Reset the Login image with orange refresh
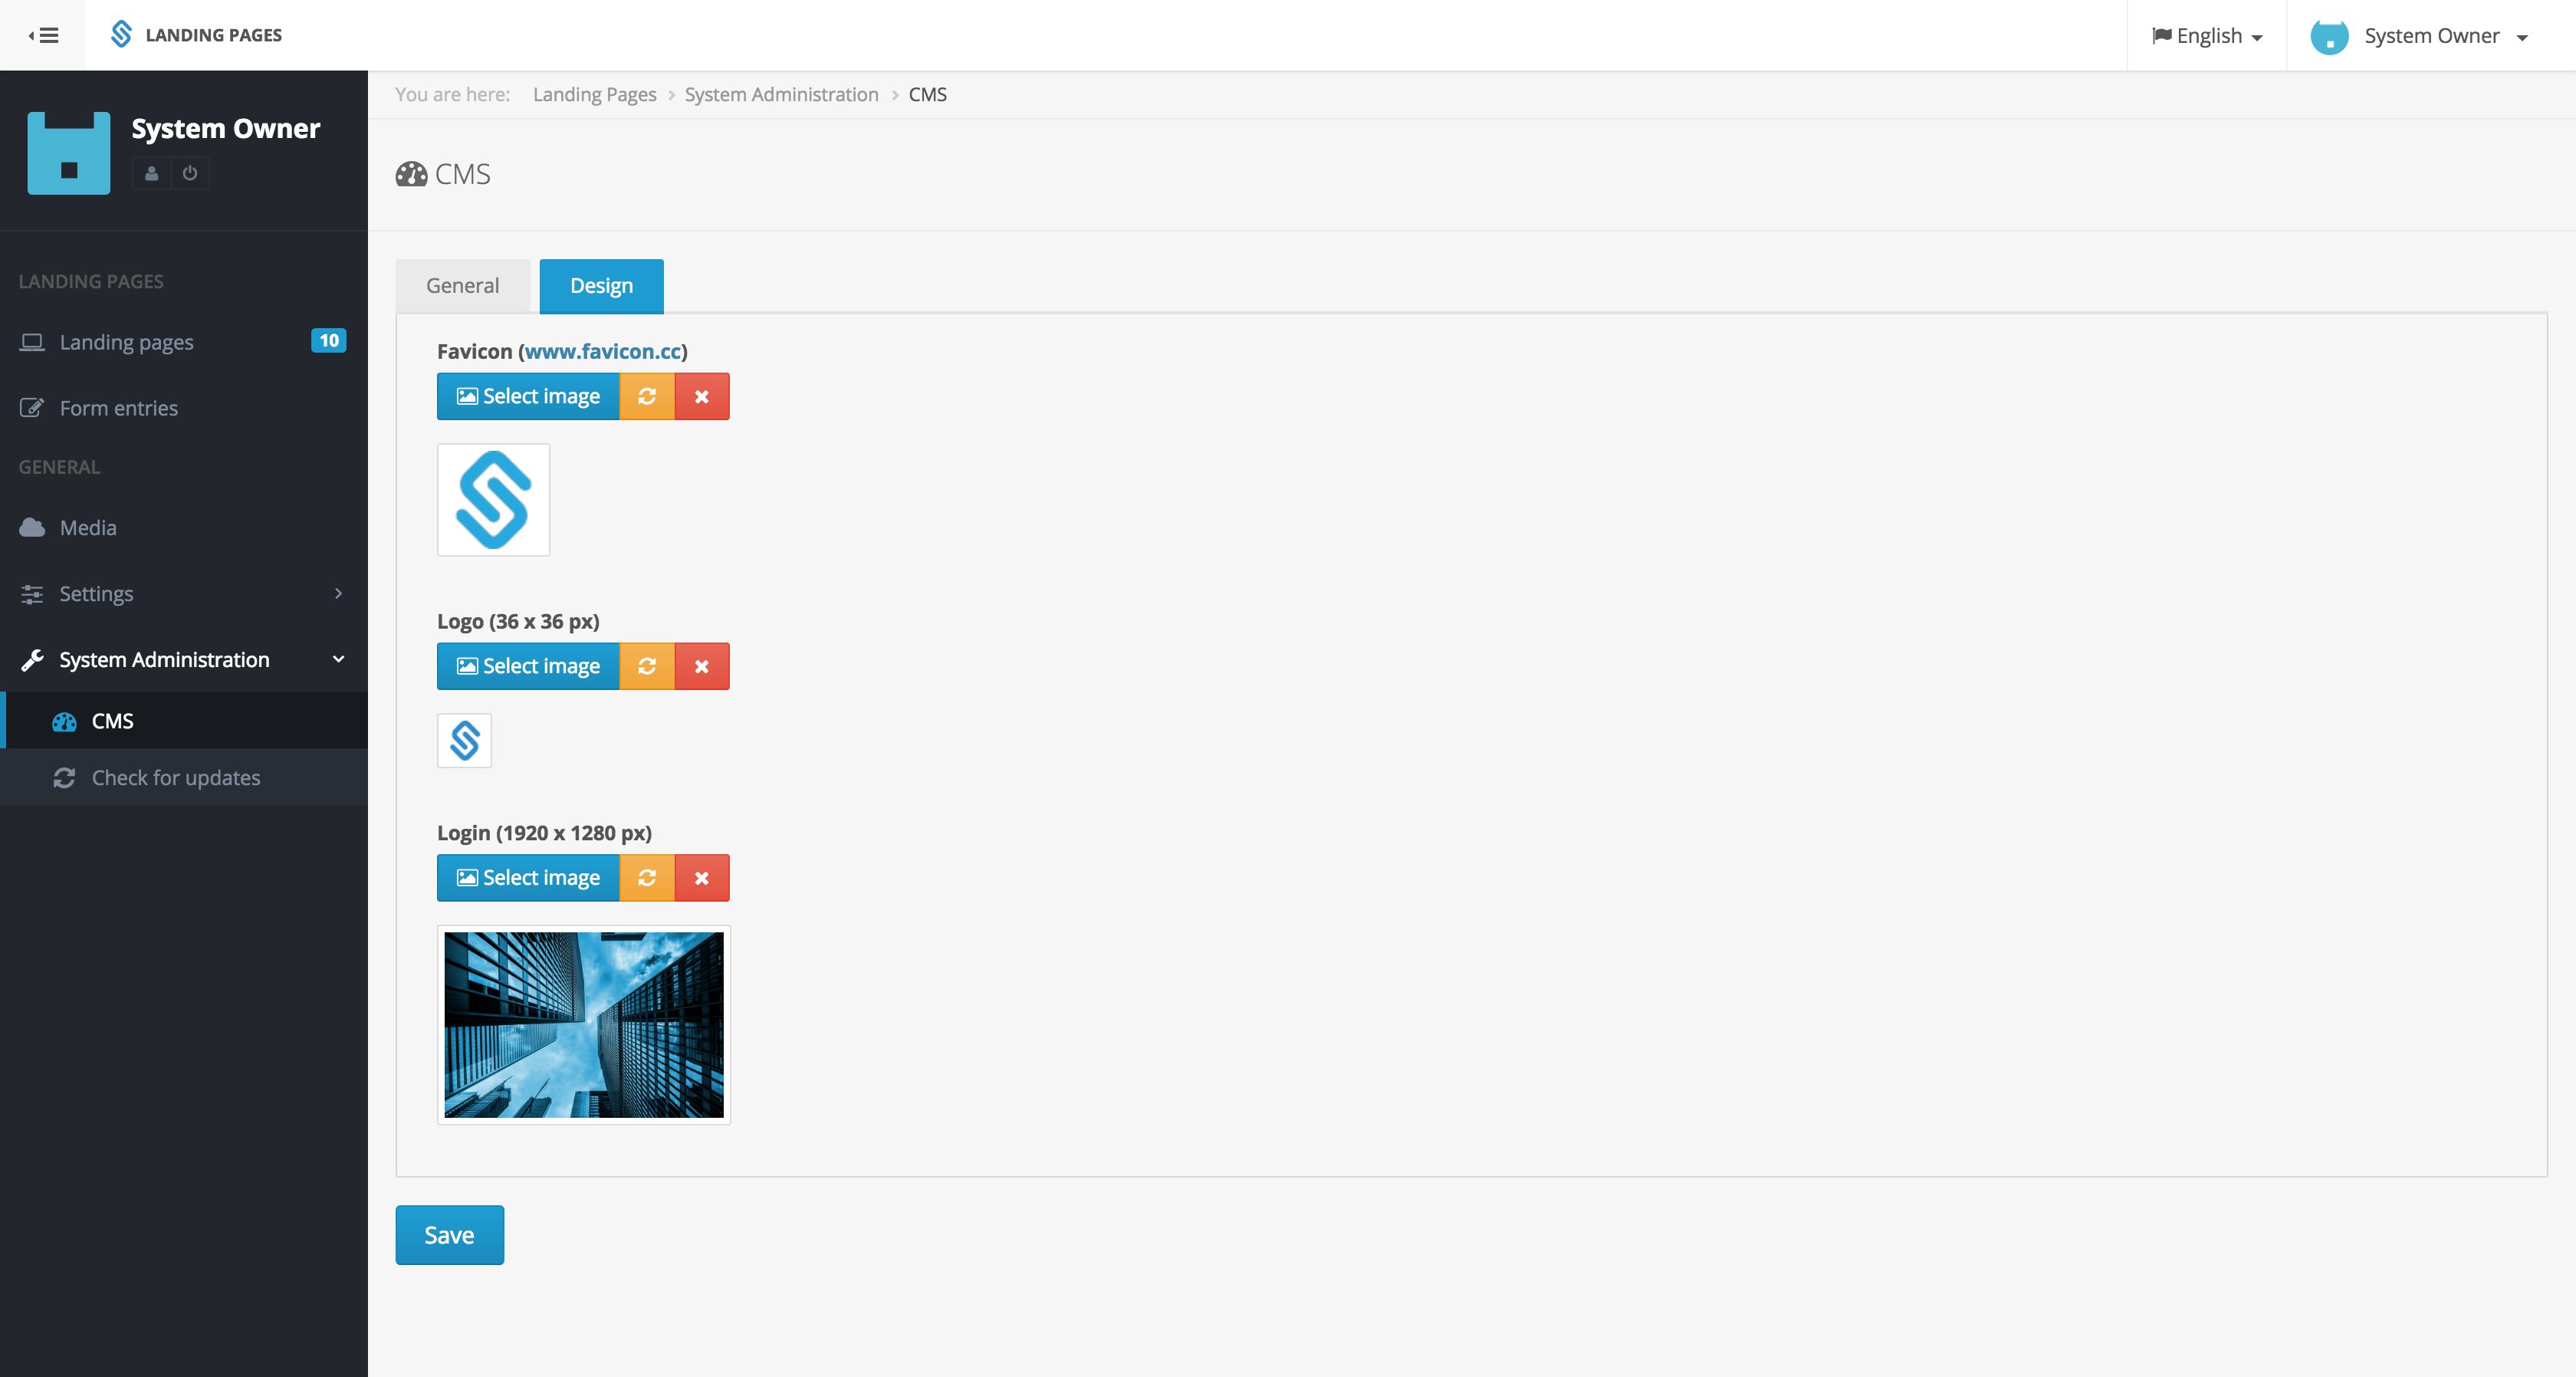Screen dimensions: 2576x1377 coord(647,877)
